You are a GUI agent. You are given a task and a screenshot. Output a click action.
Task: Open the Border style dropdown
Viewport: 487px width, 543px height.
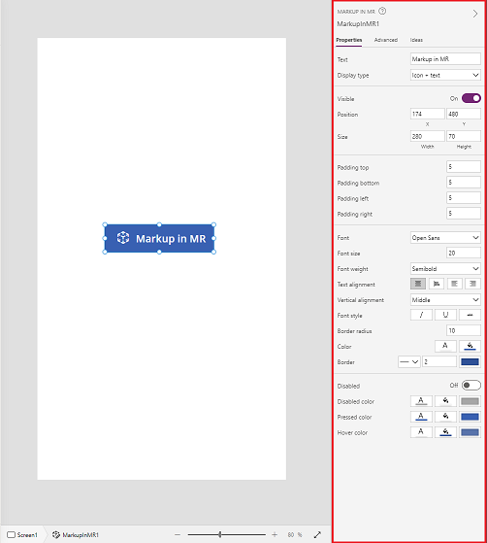tap(408, 362)
